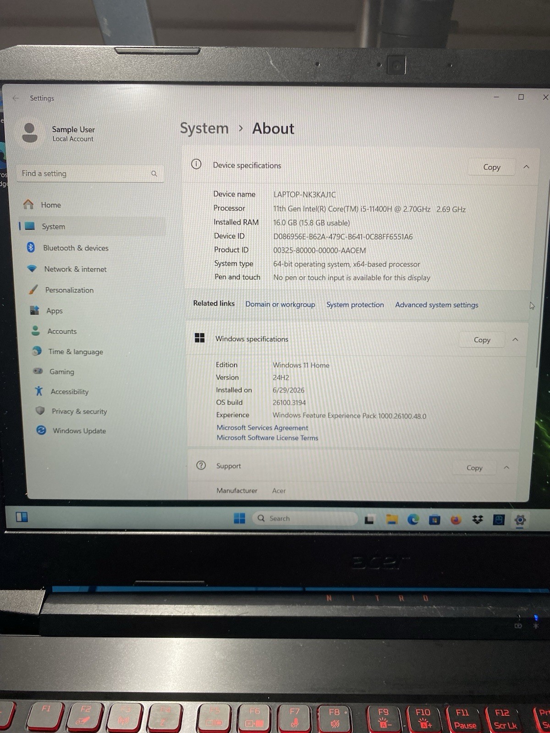Screen dimensions: 550x733
Task: Collapse the Support section chevron
Action: click(x=506, y=467)
